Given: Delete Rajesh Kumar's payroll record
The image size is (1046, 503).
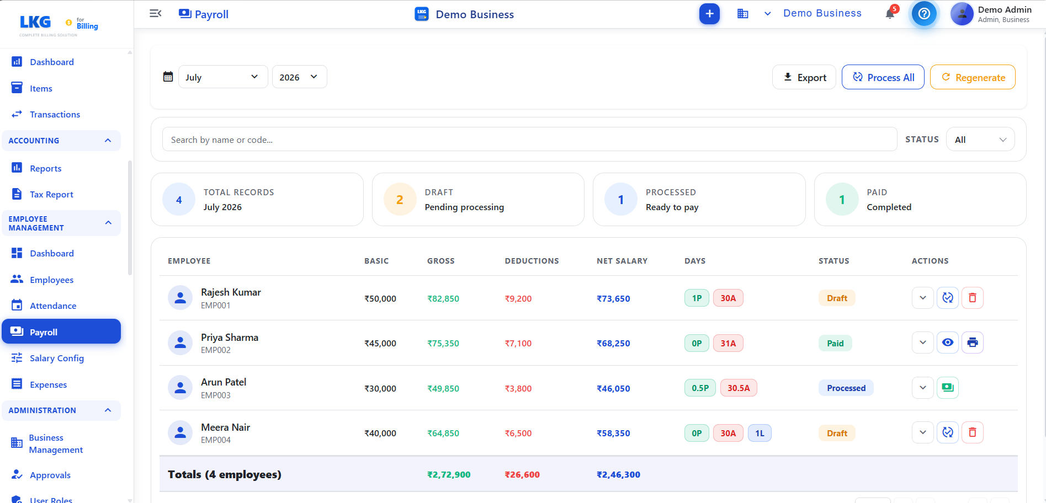Looking at the screenshot, I should [x=973, y=298].
